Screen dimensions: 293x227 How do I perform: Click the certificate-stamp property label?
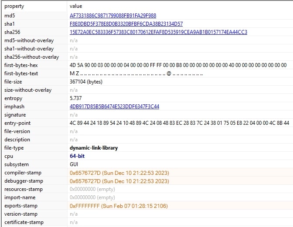click(x=24, y=222)
